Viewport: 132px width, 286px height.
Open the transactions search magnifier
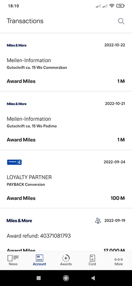tap(121, 21)
